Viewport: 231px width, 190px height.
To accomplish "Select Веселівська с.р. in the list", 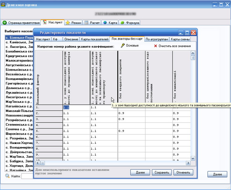I will click(19, 74).
